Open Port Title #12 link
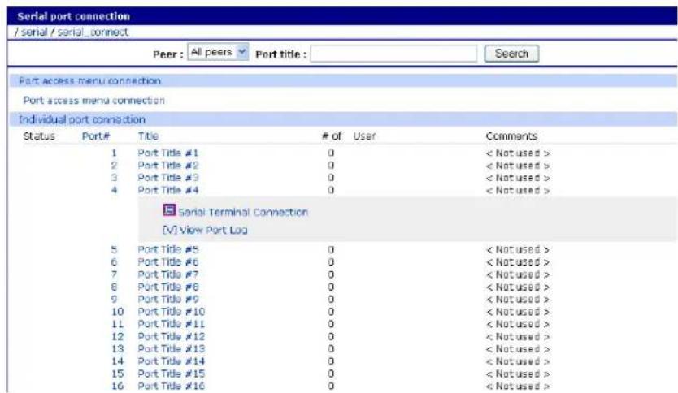678x393 pixels. tap(172, 336)
